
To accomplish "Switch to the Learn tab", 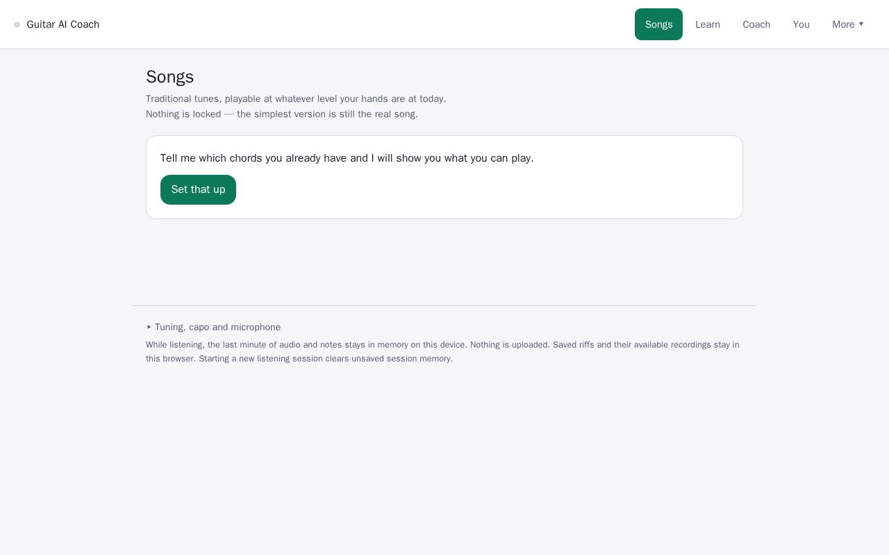I will (x=708, y=24).
